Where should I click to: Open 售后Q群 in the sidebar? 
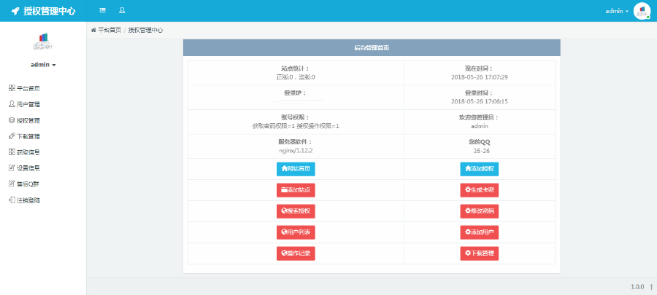24,184
